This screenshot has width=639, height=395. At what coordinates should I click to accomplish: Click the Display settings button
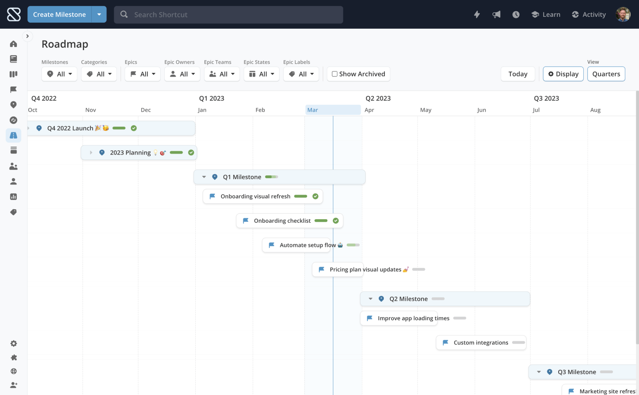[x=563, y=74]
